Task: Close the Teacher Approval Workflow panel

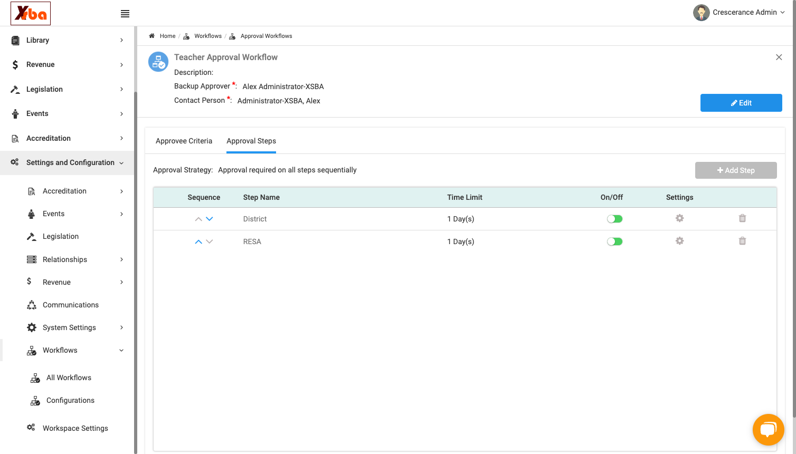Action: tap(779, 57)
